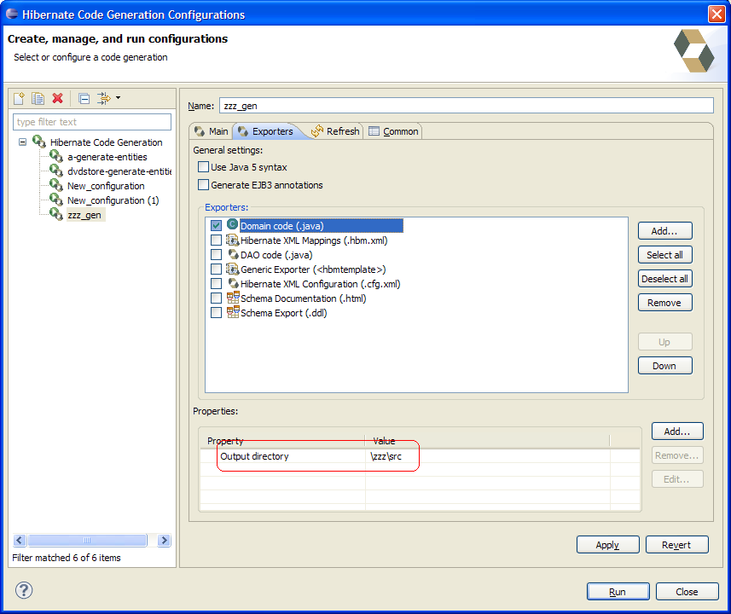This screenshot has width=731, height=614.
Task: Click Select all exporters button
Action: [x=664, y=254]
